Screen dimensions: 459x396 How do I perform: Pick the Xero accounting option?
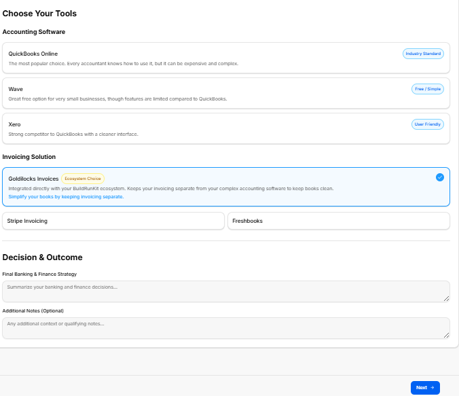pyautogui.click(x=226, y=128)
